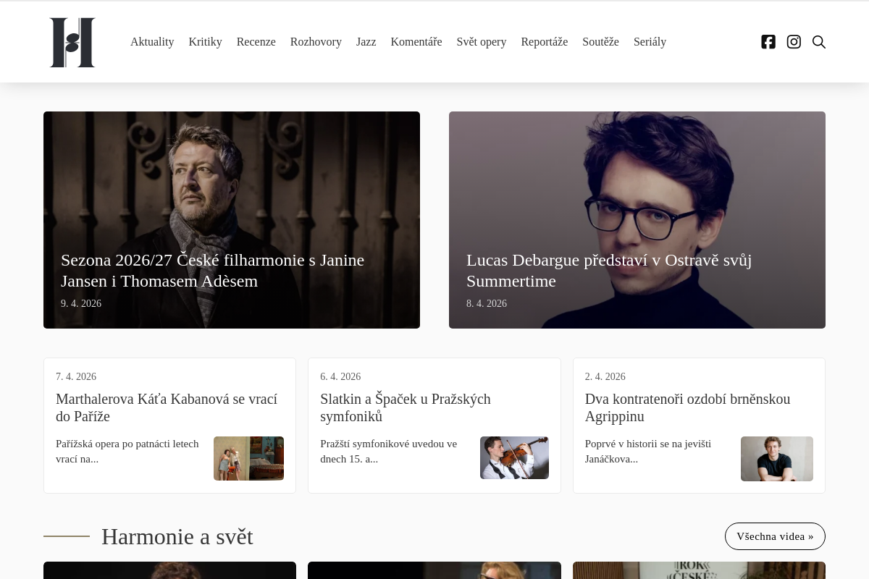Open the Aktuality menu item
The height and width of the screenshot is (579, 869).
[x=152, y=42]
